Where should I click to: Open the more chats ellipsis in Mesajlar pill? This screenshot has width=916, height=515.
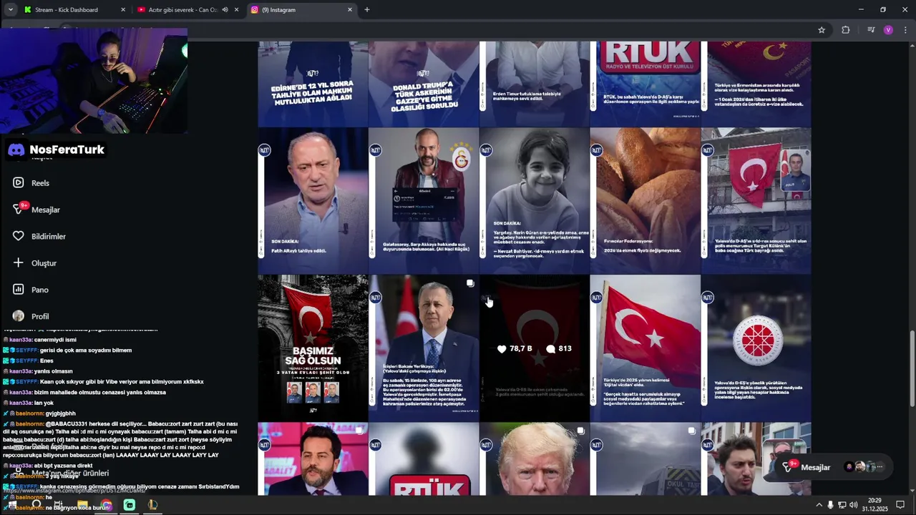click(880, 467)
